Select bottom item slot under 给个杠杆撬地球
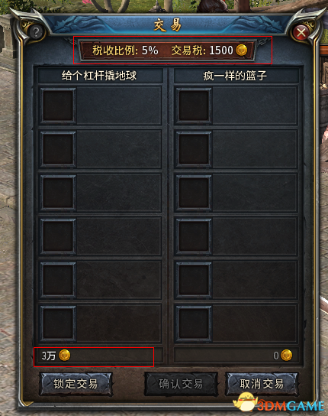328x416 pixels. pos(58,323)
